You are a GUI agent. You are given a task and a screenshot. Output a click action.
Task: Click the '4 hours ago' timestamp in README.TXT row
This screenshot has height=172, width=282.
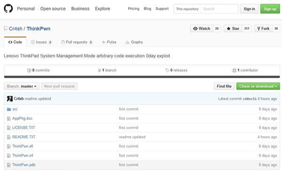(x=267, y=137)
